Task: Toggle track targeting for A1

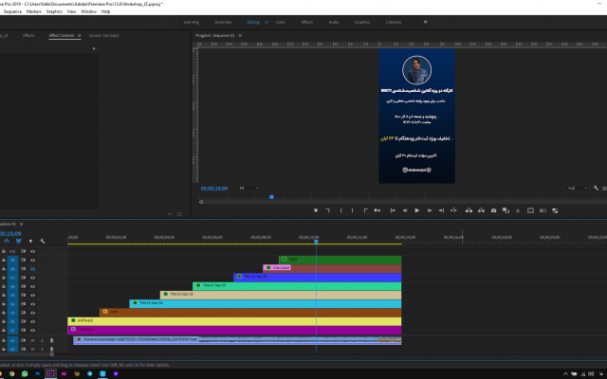Action: (12, 340)
